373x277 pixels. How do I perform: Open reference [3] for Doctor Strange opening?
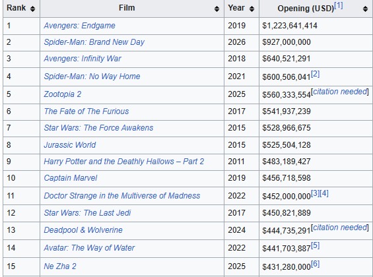point(315,193)
